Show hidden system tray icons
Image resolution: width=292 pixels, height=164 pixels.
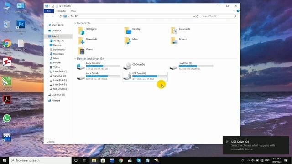(249, 160)
